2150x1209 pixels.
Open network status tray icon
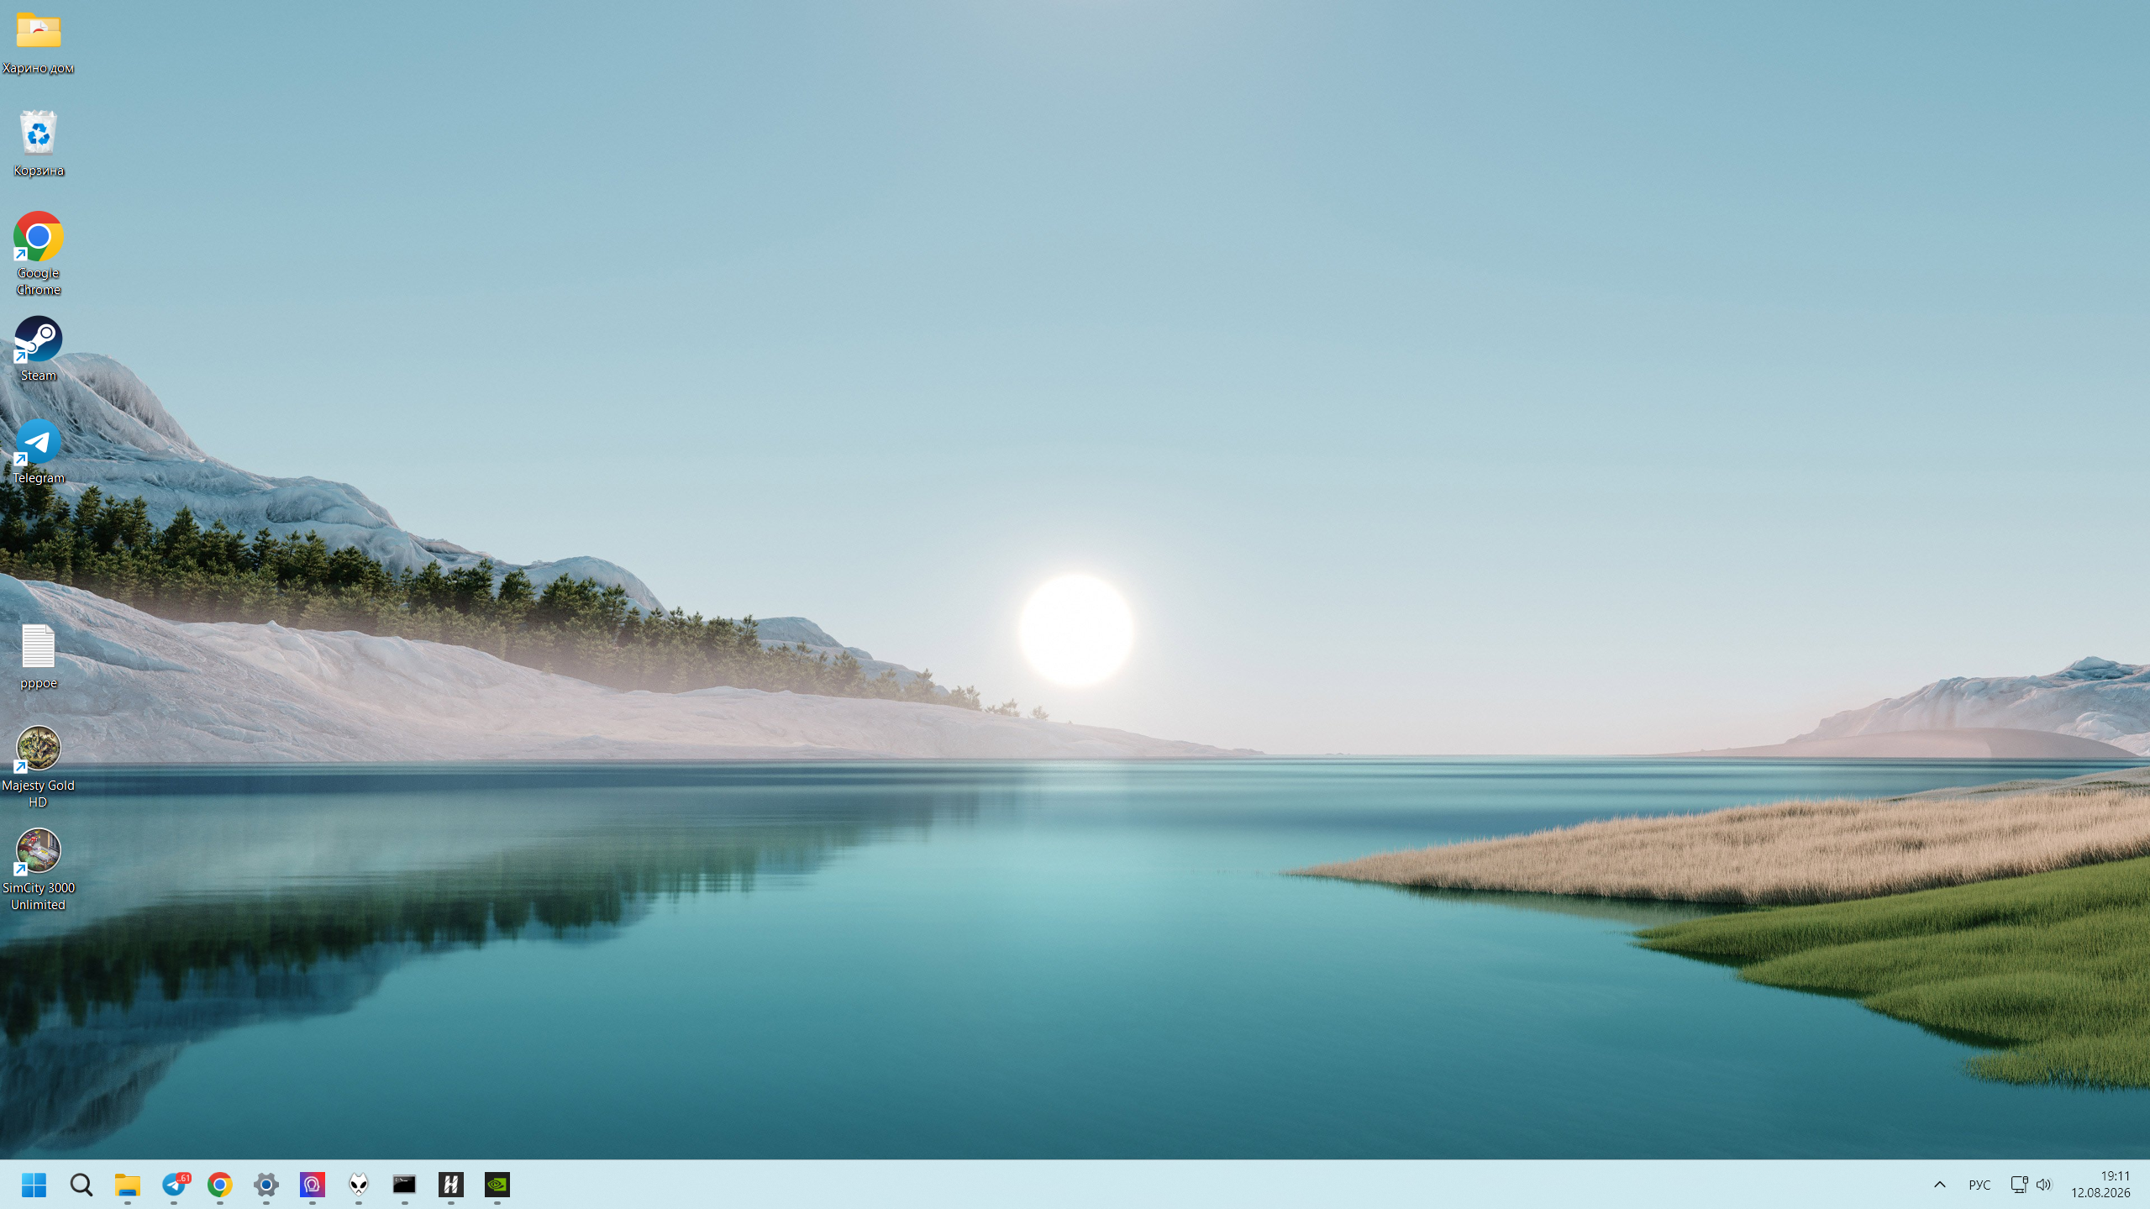pyautogui.click(x=2019, y=1185)
